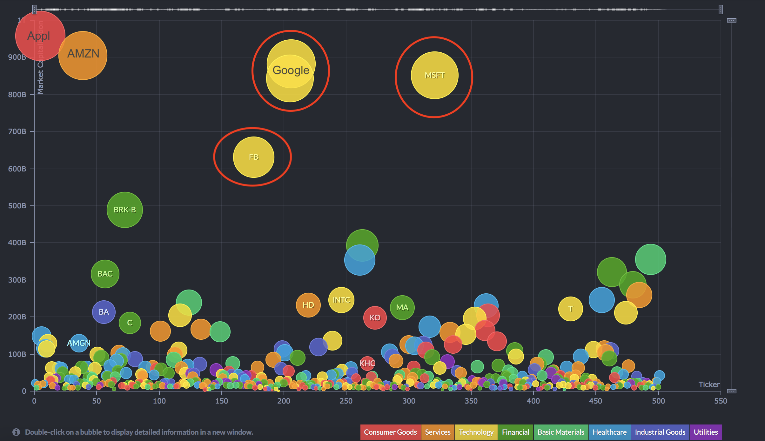Select the yellow MSFT bubble
This screenshot has height=441, width=765.
click(x=435, y=75)
